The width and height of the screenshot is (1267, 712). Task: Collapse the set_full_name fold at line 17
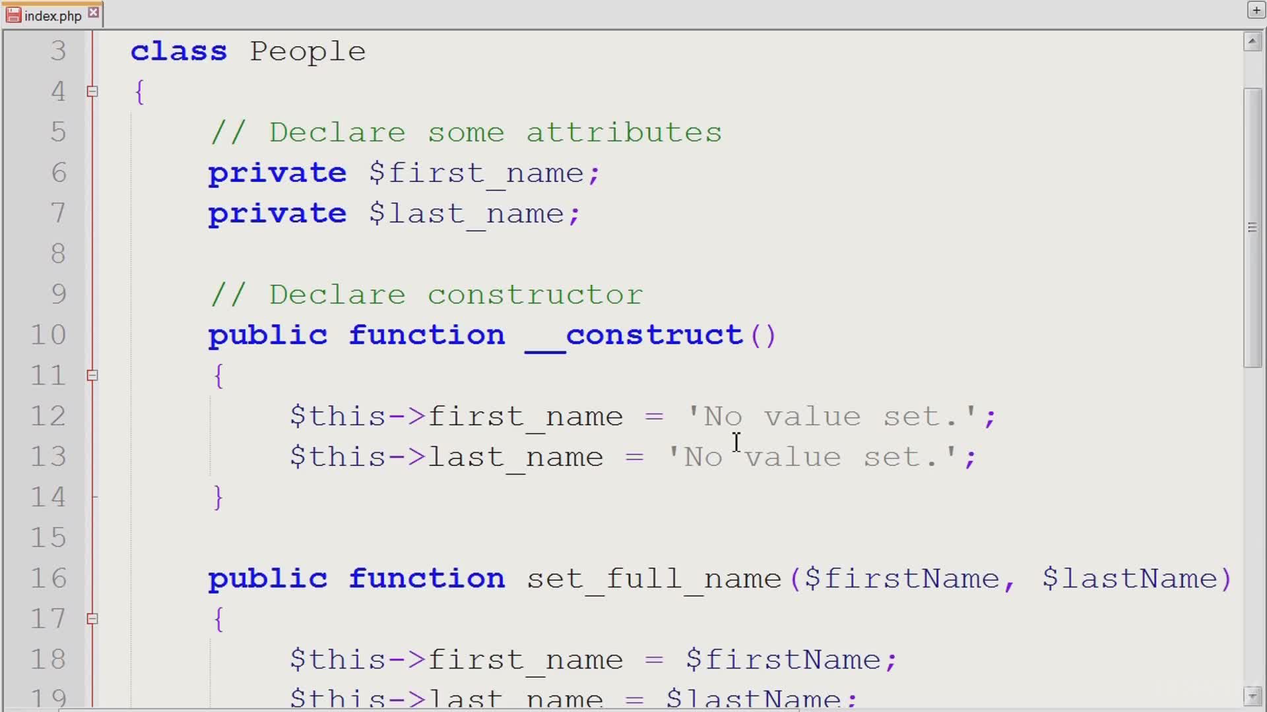click(92, 619)
